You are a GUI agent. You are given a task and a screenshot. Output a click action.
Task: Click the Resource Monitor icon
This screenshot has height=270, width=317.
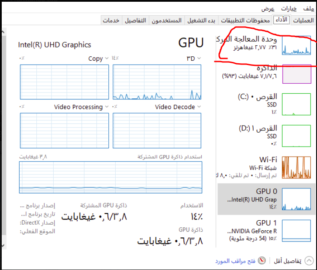click(x=262, y=260)
